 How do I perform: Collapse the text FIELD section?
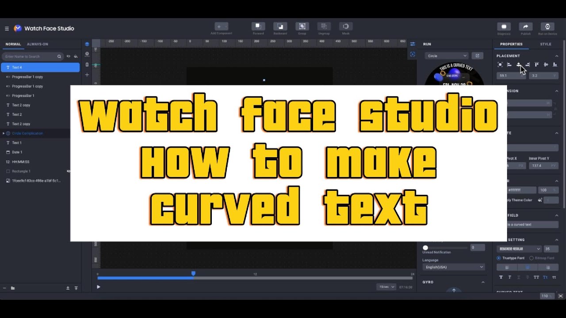point(557,216)
